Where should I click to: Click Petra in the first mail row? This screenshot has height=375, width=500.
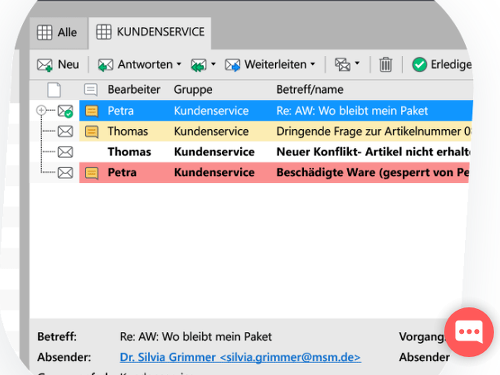tap(121, 111)
